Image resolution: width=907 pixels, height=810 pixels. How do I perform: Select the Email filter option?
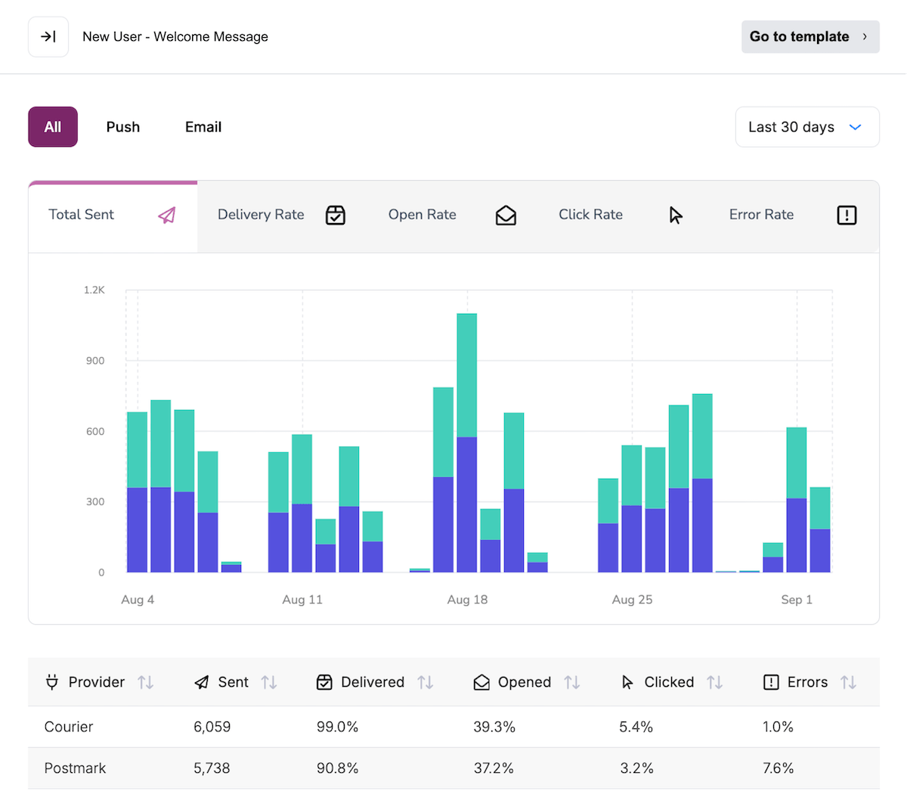(203, 126)
